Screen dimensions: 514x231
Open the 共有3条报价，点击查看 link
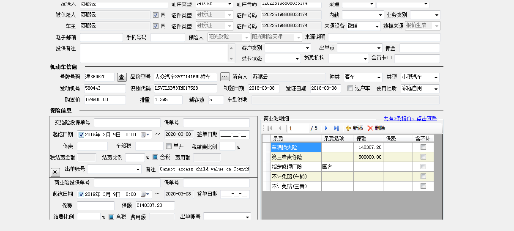pos(410,118)
